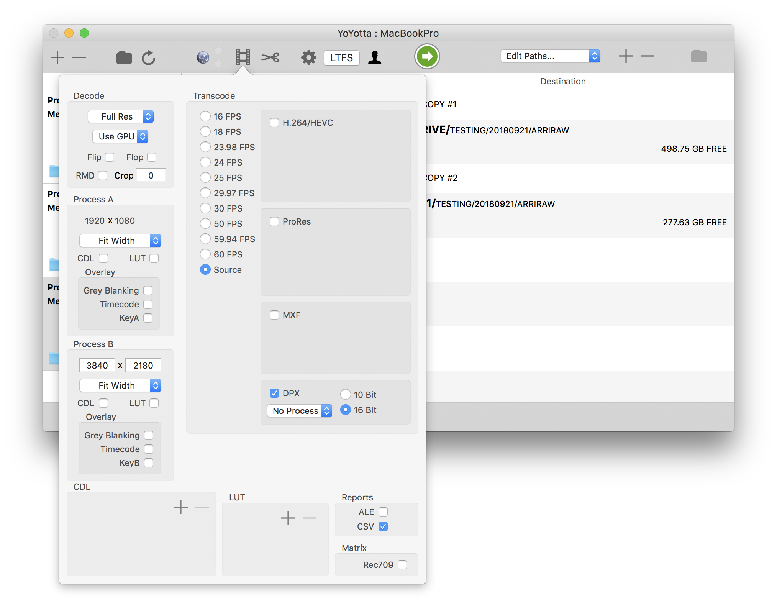Click the globe icon in toolbar
The height and width of the screenshot is (610, 777).
coord(203,57)
